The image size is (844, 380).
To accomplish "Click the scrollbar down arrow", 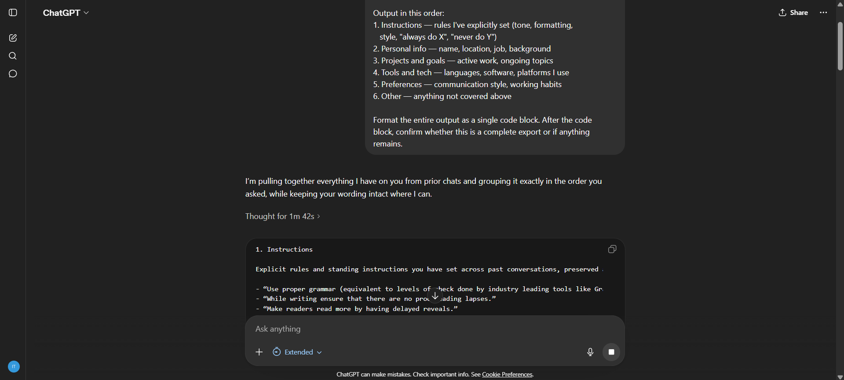I will tap(840, 377).
